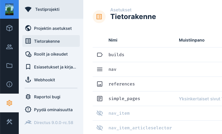The width and height of the screenshot is (222, 134).
Task: Open the builds collection row
Action: click(157, 55)
